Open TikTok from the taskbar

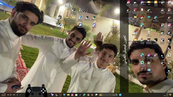[80, 95]
